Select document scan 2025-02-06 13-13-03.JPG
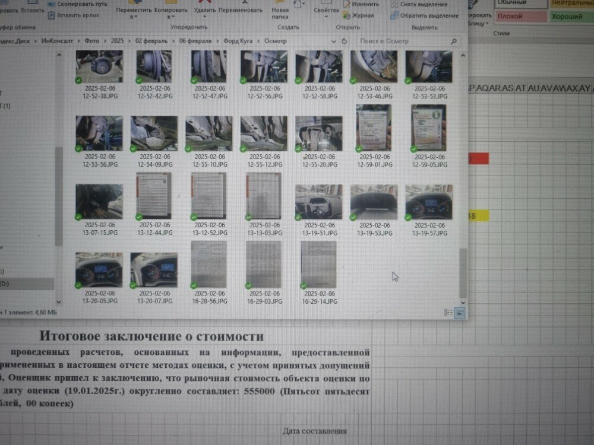Viewport: 594px width, 445px height. (264, 196)
